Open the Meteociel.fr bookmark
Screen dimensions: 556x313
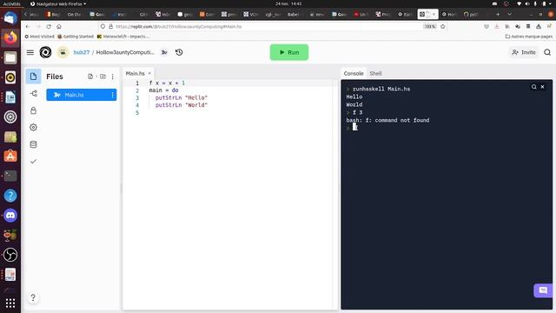[x=123, y=37]
